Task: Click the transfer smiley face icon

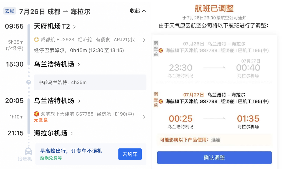Action: coord(28,82)
